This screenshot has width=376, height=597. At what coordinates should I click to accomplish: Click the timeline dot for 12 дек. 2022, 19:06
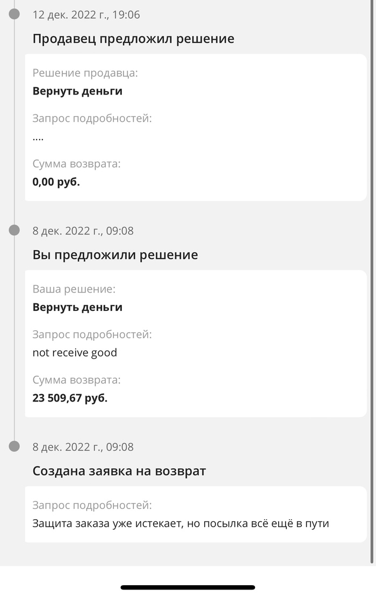pyautogui.click(x=15, y=14)
